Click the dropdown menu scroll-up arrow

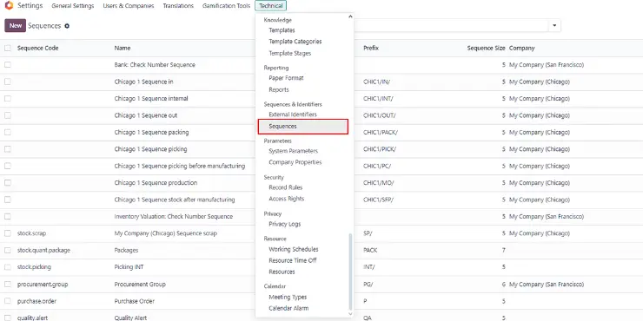tap(350, 16)
